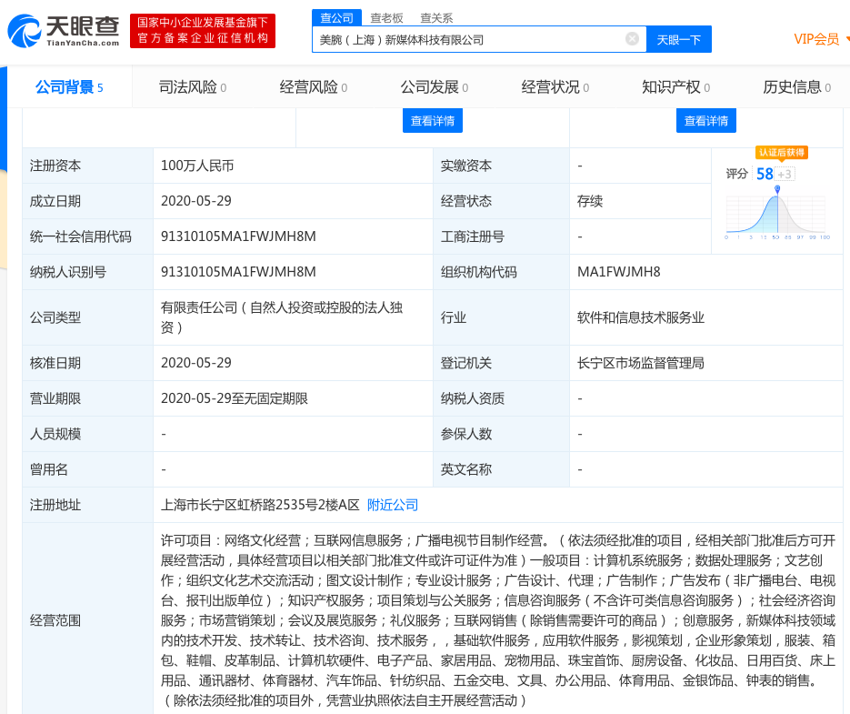The image size is (850, 714).
Task: Click the red 官方备案企业征信机构 banner
Action: [203, 31]
